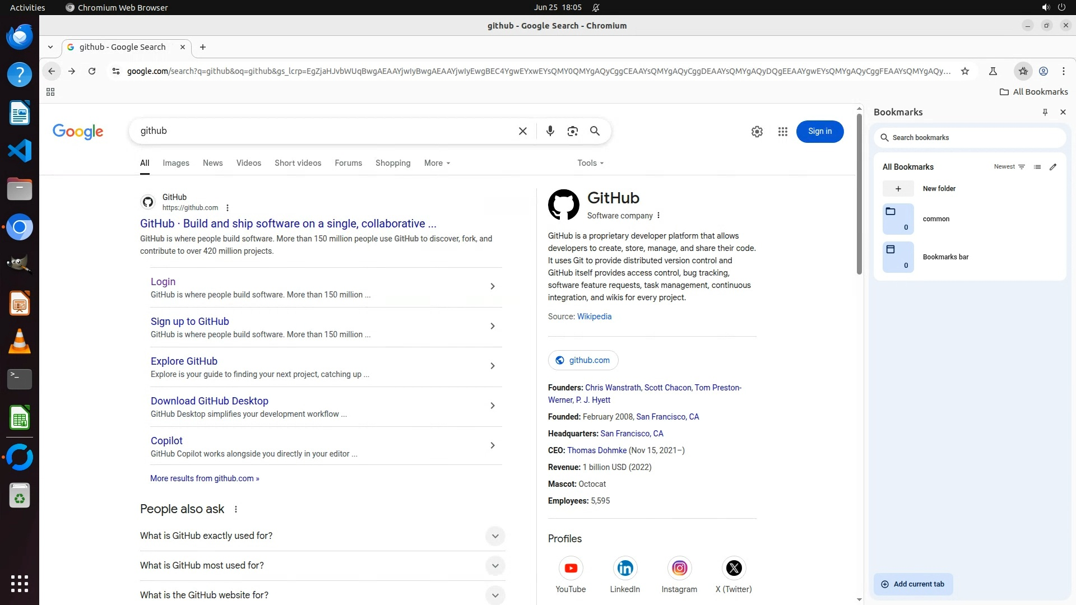Switch to the Images search tab
1076x605 pixels.
(x=176, y=163)
